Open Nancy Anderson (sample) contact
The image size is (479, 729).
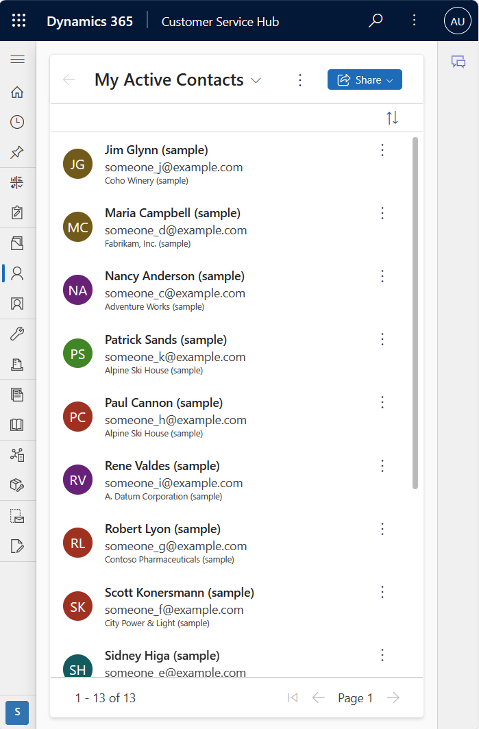[x=174, y=276]
